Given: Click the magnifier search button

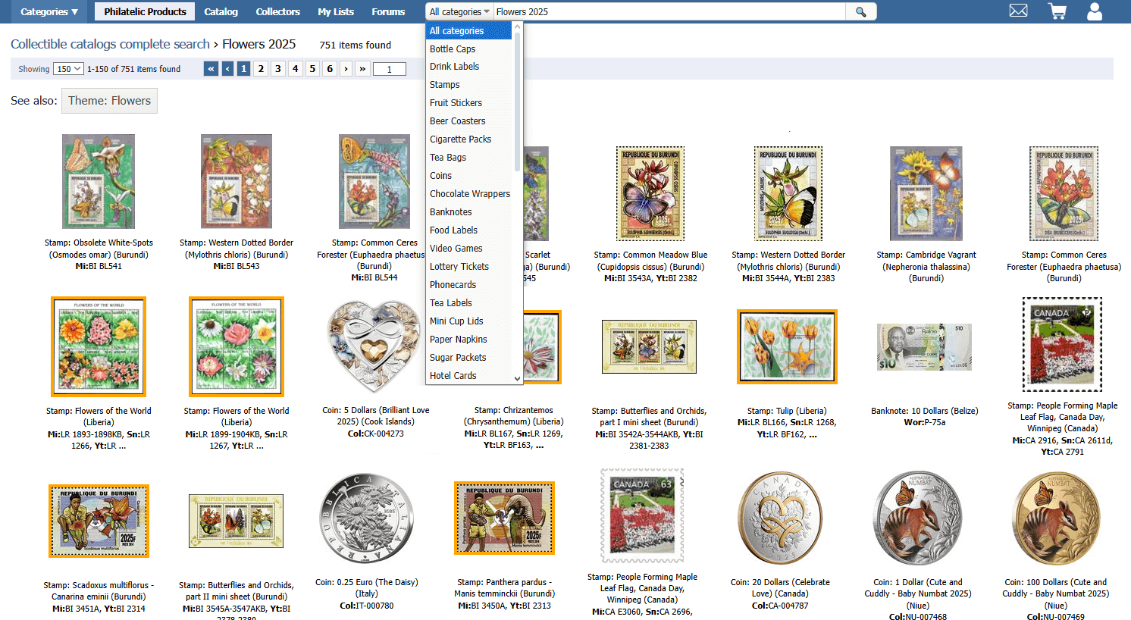Looking at the screenshot, I should 860,11.
